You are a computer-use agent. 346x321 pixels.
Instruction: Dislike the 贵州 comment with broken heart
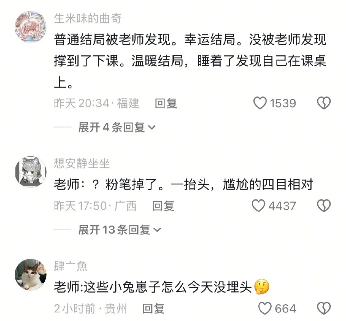point(324,308)
